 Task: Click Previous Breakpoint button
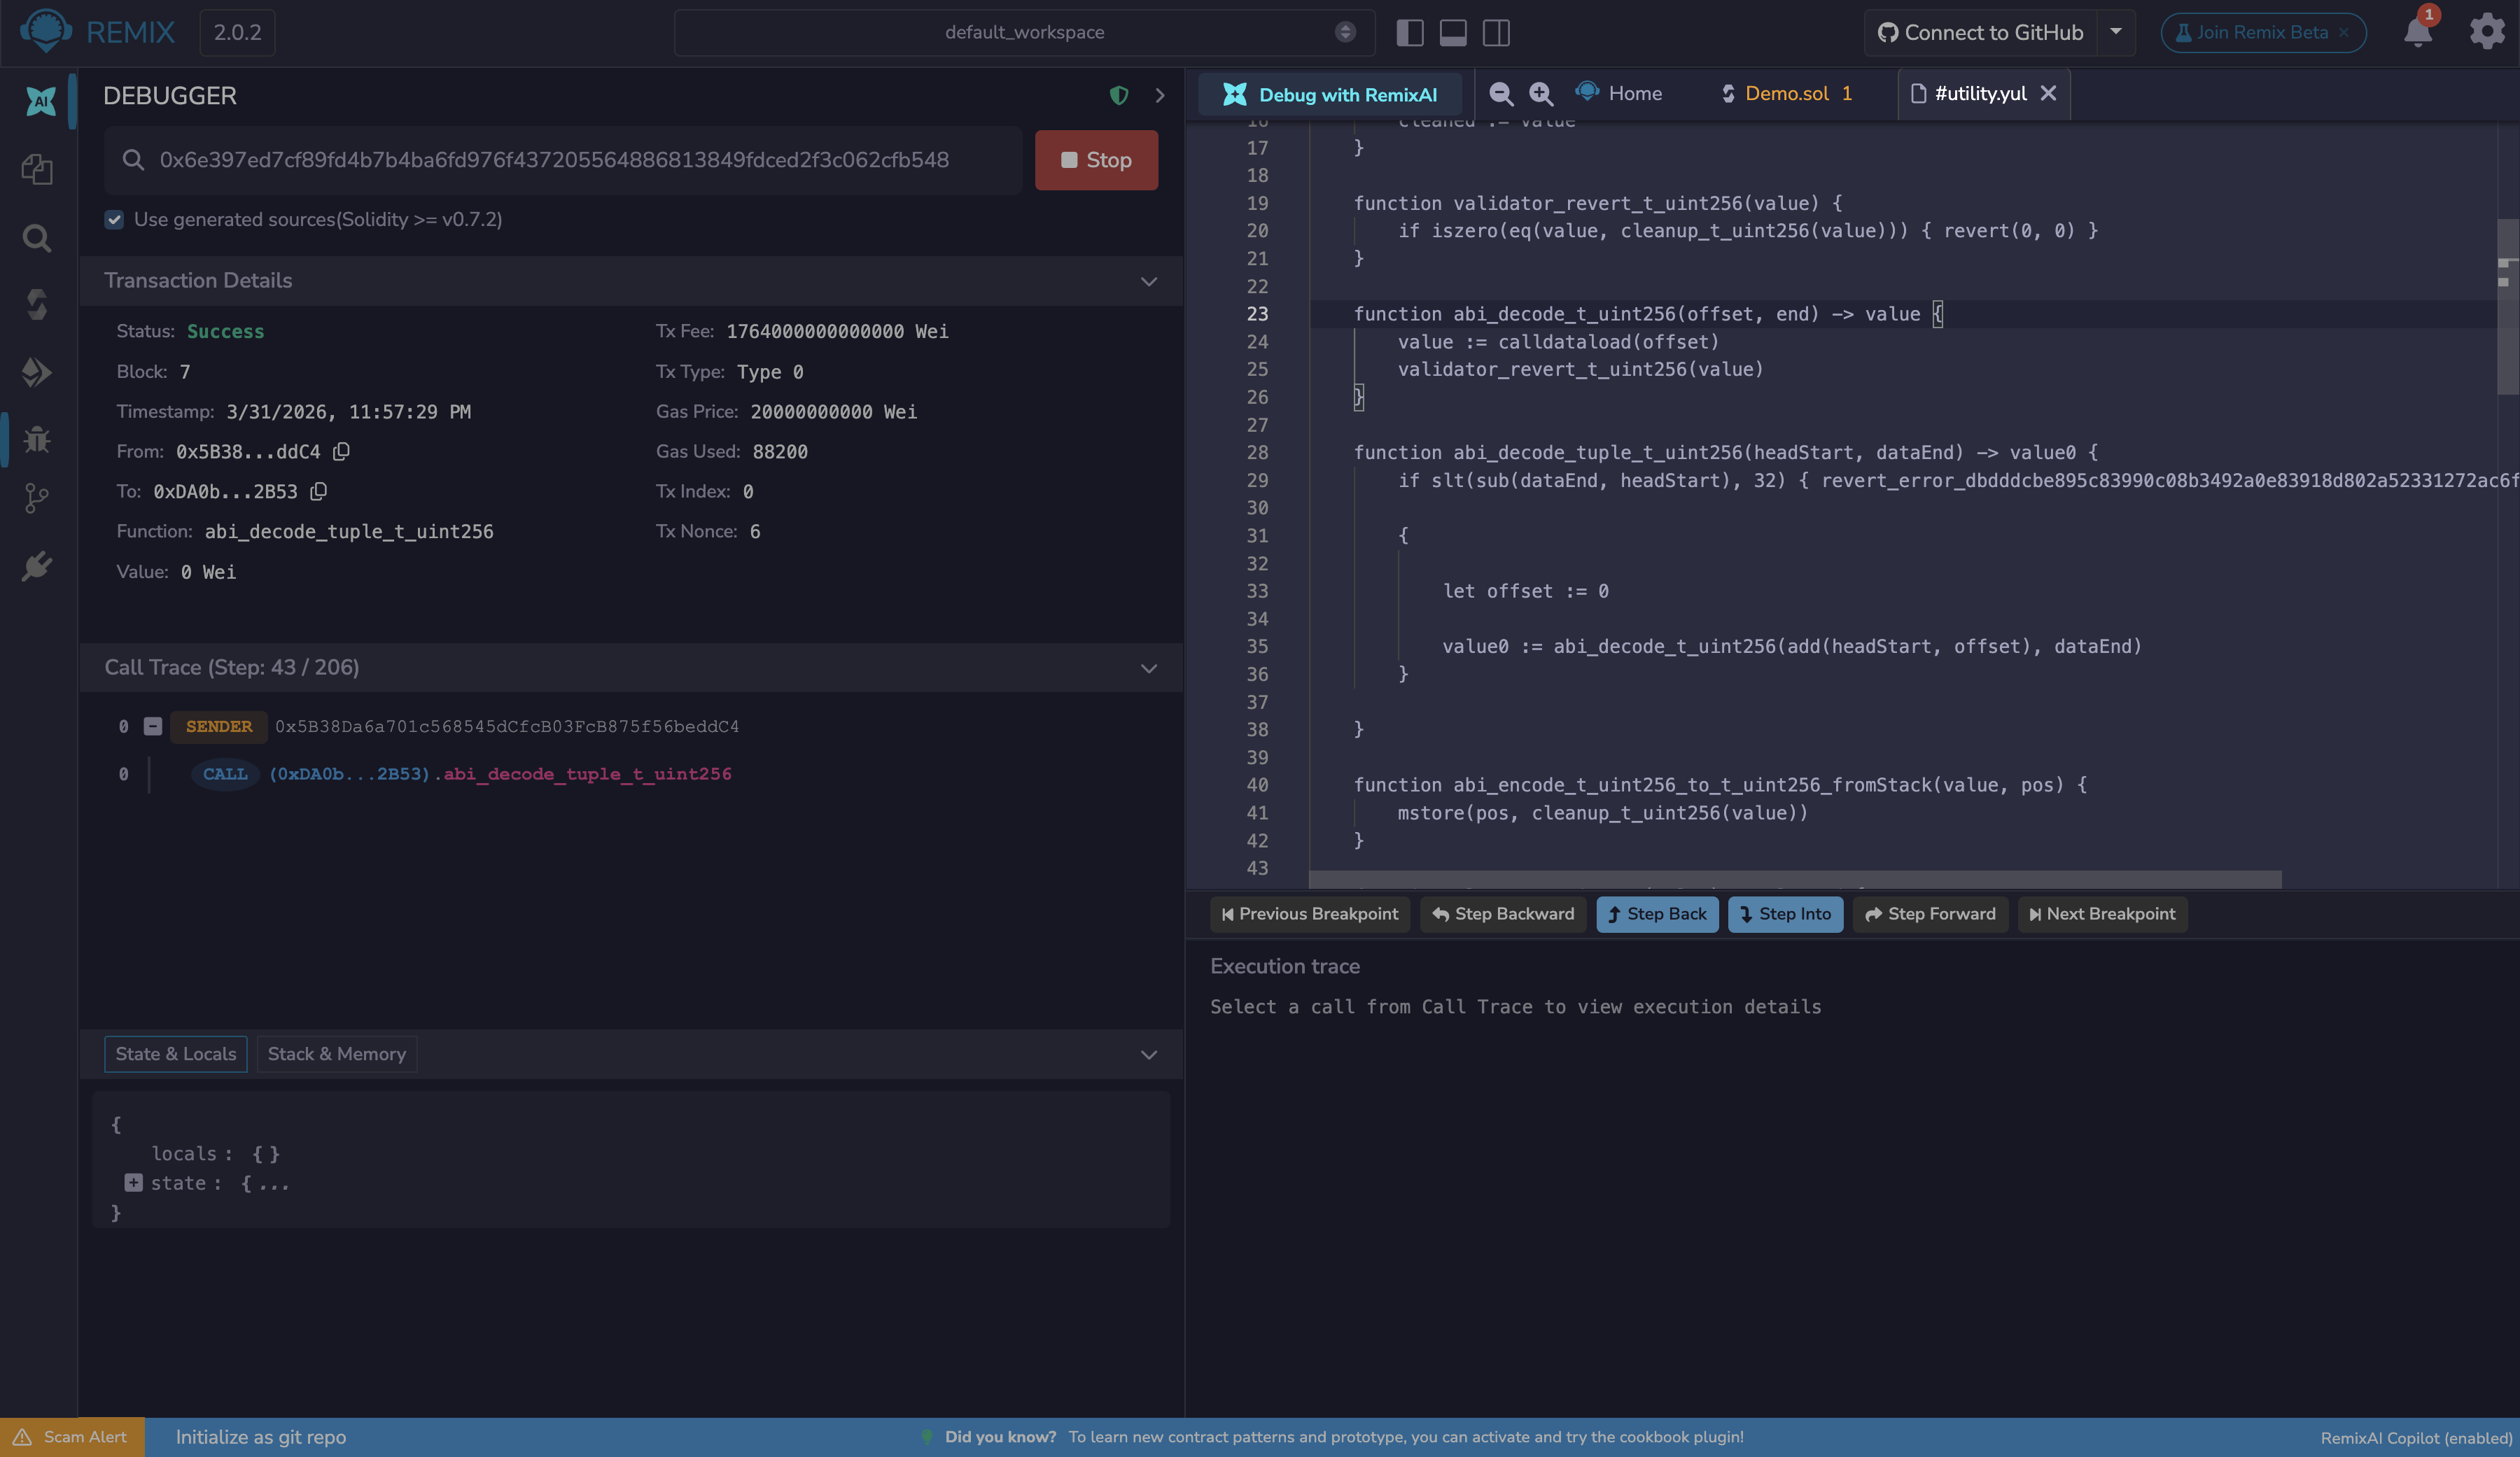coord(1310,914)
